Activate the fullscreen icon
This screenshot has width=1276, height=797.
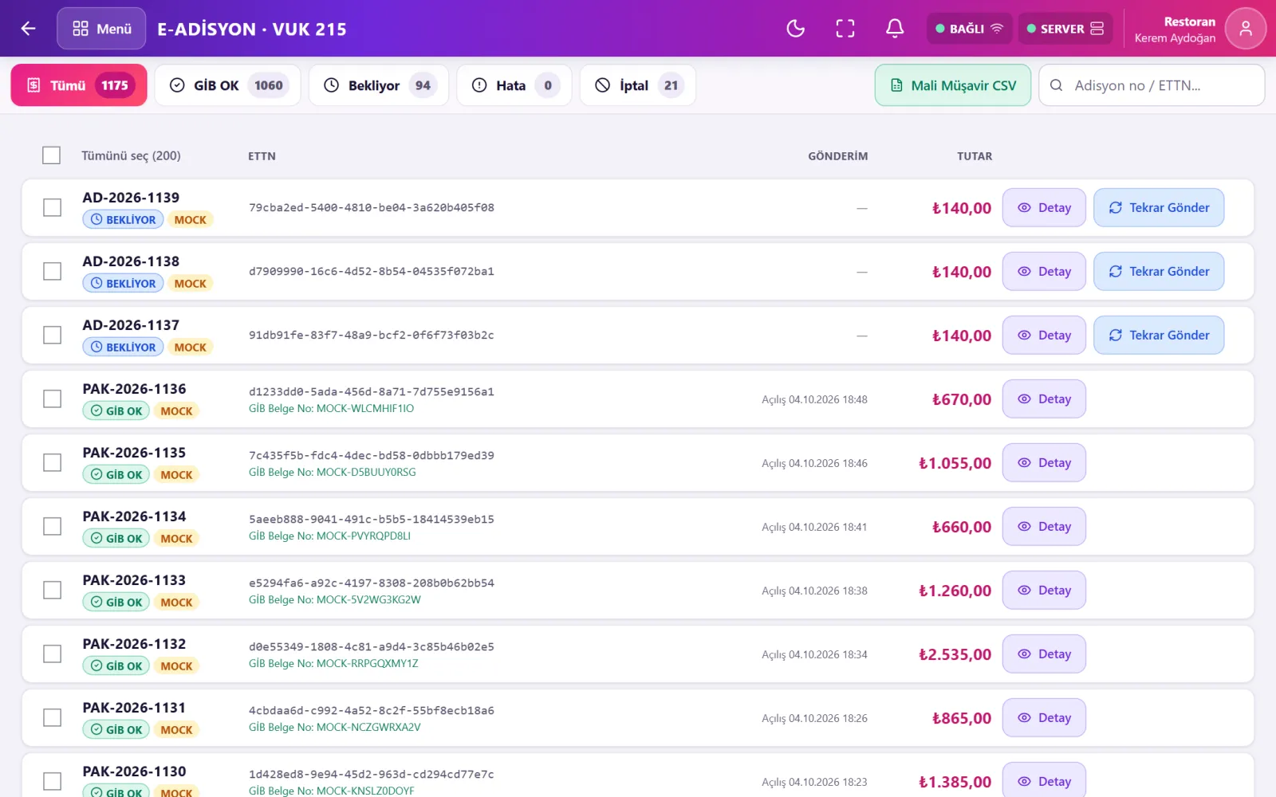click(845, 29)
